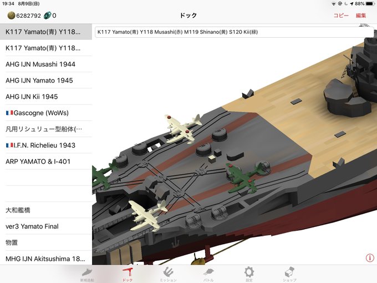The image size is (377, 283).
Task: Select MHG IJN Akitsushima entry
Action: [46, 259]
